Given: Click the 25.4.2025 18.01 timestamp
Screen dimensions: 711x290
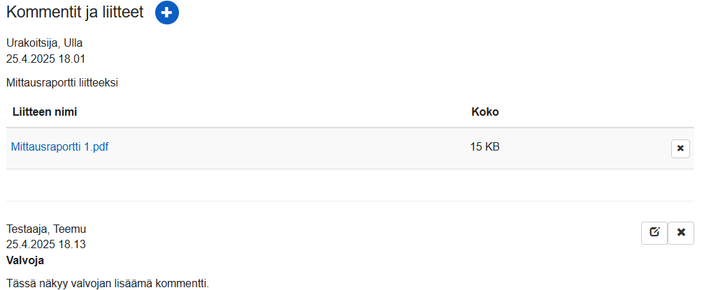Looking at the screenshot, I should click(x=46, y=59).
